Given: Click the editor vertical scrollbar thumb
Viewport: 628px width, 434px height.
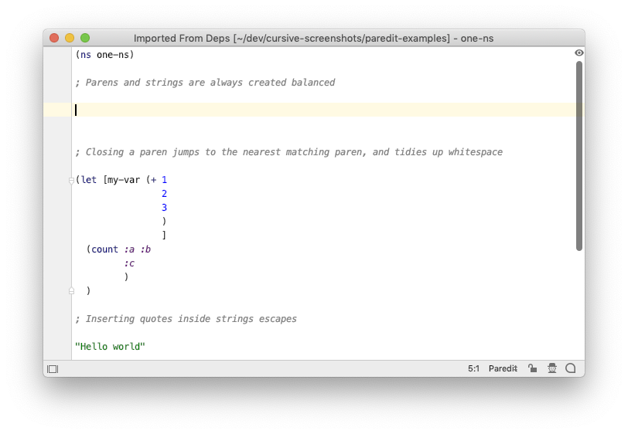Looking at the screenshot, I should [579, 156].
